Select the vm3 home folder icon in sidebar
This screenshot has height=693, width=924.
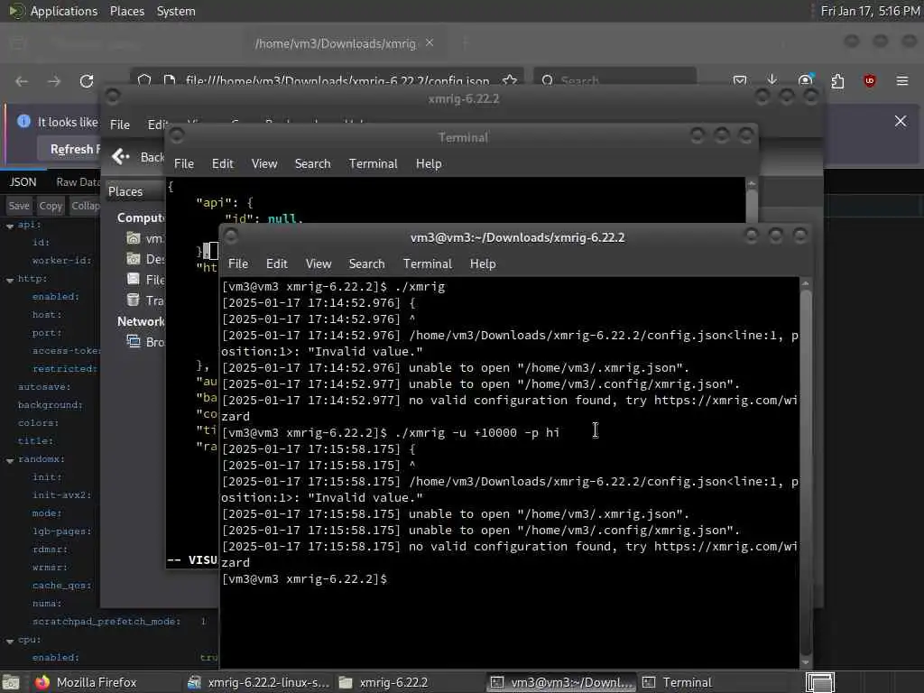pos(134,238)
